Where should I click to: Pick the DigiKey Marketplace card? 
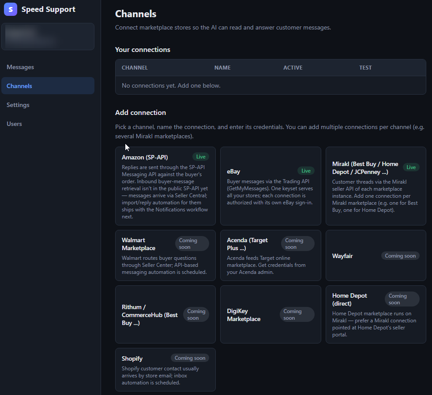[270, 314]
